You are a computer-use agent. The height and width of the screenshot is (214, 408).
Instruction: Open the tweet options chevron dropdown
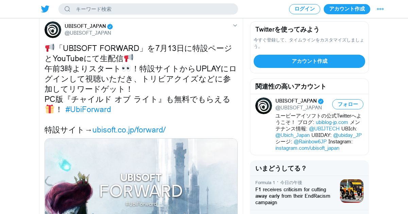[x=235, y=25]
